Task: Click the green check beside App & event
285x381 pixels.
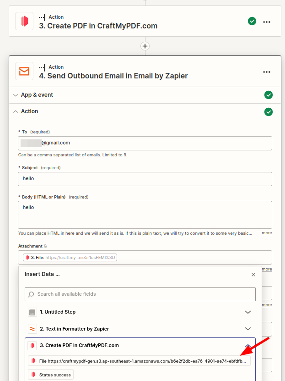Action: pyautogui.click(x=269, y=95)
